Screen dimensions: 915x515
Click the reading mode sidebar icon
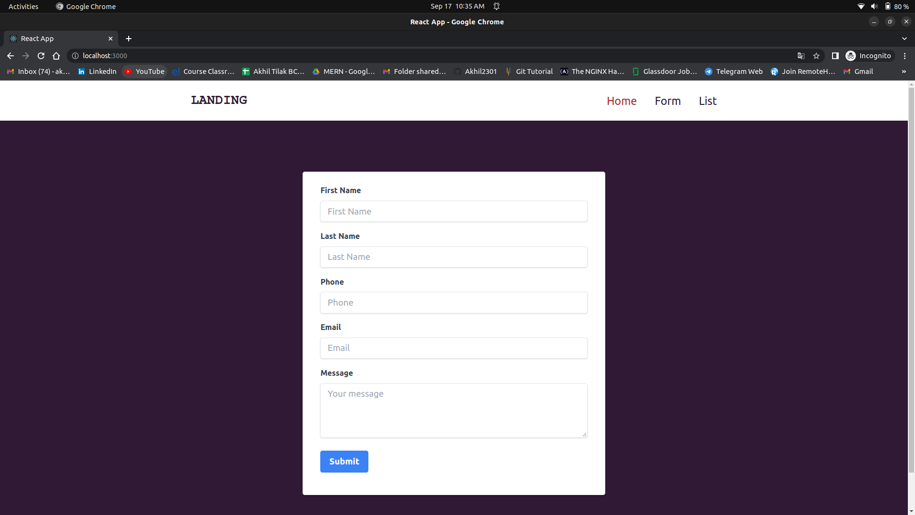tap(835, 56)
